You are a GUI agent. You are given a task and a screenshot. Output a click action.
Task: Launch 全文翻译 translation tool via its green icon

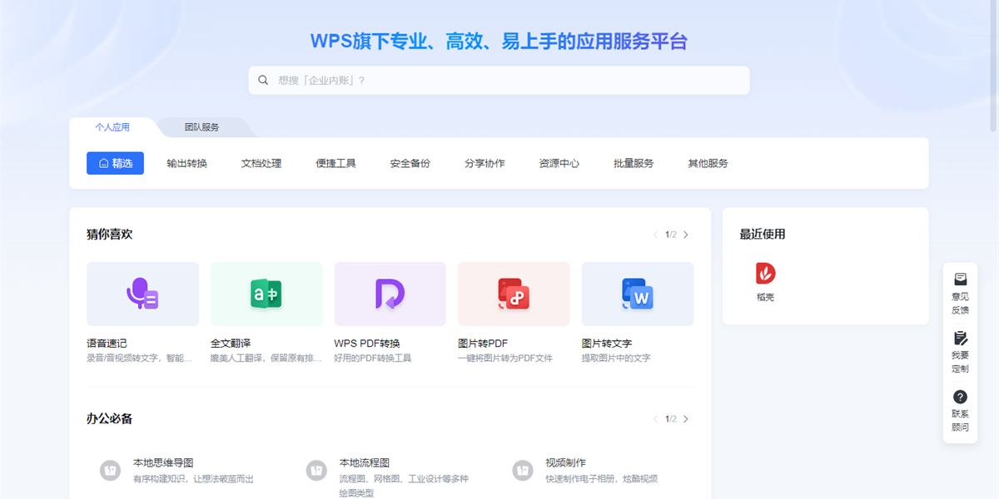coord(266,294)
